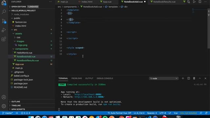This screenshot has width=210, height=118.
Task: Select the Output panel tab
Action: click(89, 78)
